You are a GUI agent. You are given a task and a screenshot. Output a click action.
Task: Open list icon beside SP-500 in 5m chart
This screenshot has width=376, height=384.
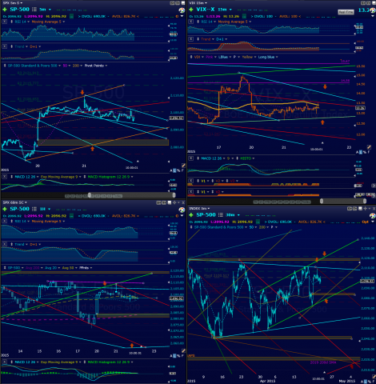point(34,10)
